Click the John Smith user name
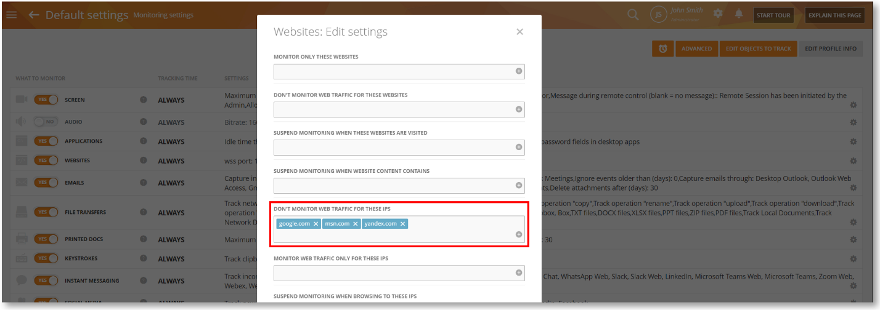This screenshot has height=310, width=880. pos(687,10)
